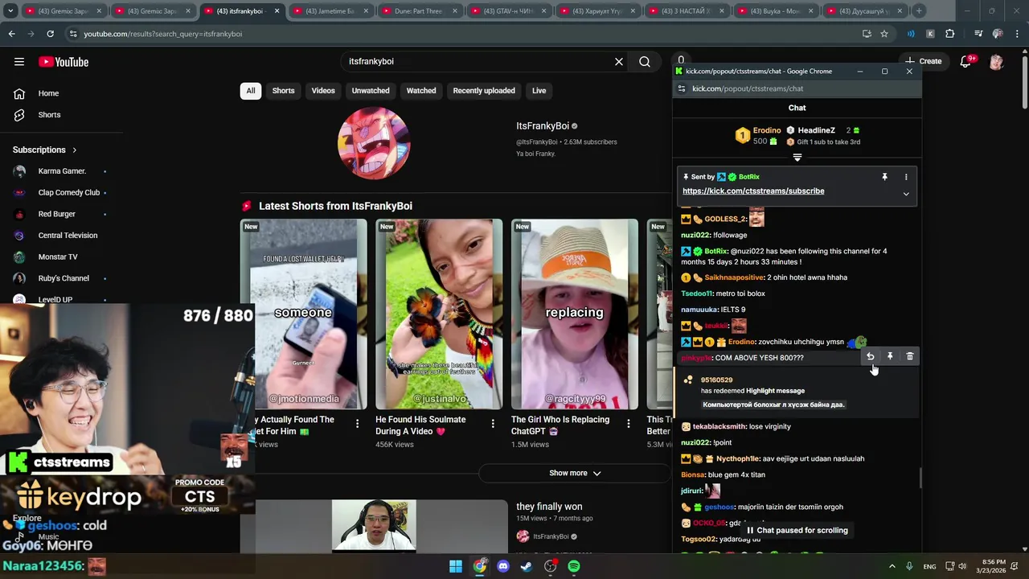Click Home in the YouTube sidebar

pyautogui.click(x=48, y=93)
